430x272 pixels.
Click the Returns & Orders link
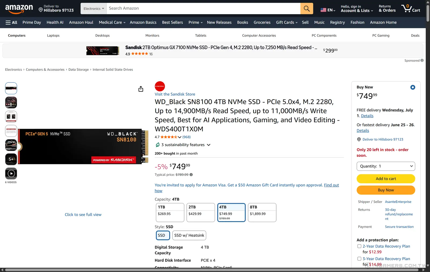click(387, 9)
